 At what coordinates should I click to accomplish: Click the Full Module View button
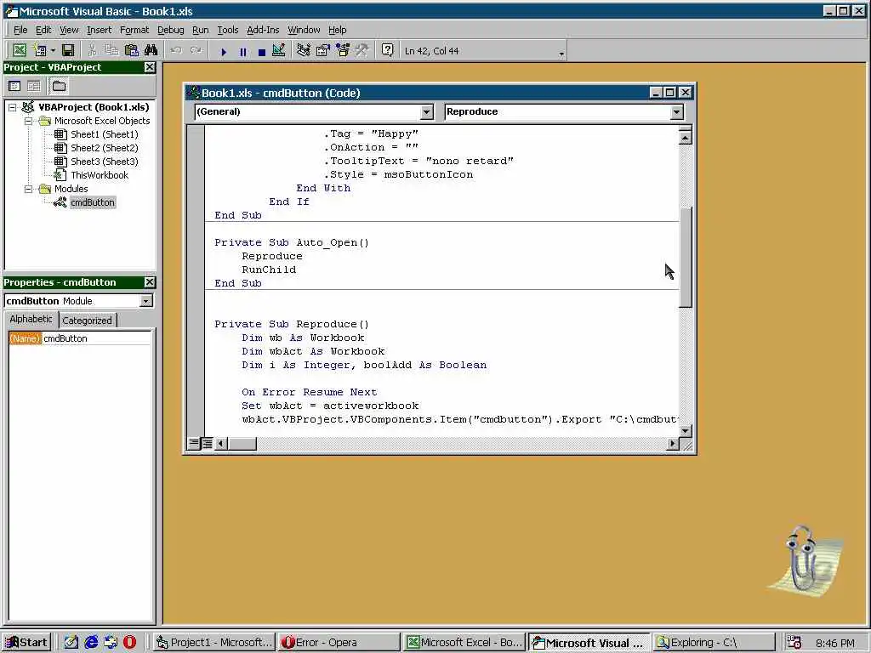click(x=207, y=443)
